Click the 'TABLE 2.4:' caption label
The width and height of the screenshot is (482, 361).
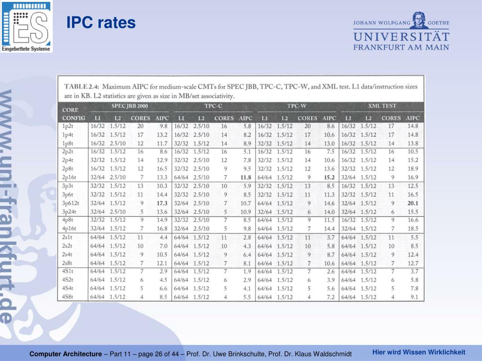pos(81,86)
